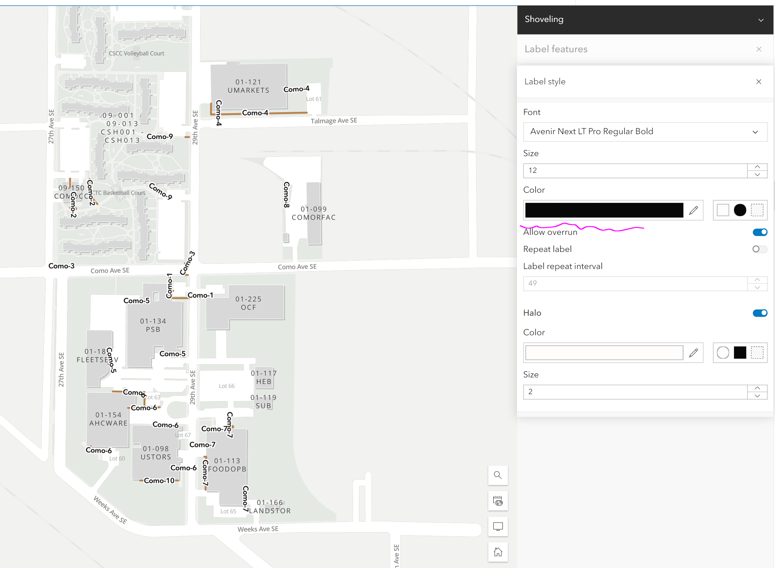Edit label color with the pencil icon
The width and height of the screenshot is (775, 568).
pyautogui.click(x=693, y=210)
